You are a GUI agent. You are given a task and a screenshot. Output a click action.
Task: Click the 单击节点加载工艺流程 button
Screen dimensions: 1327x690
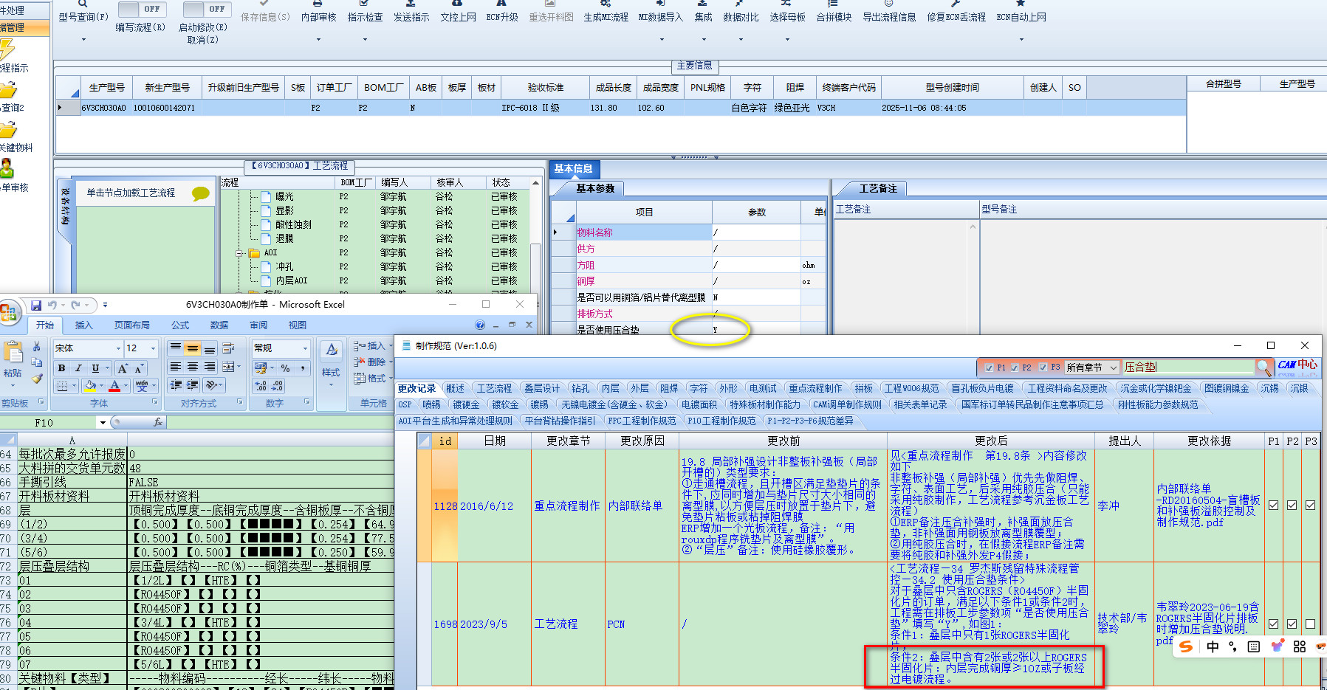coord(131,193)
